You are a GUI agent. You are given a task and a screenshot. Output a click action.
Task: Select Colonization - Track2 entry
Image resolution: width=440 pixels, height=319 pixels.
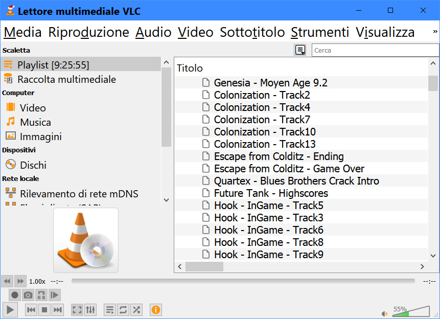(302, 95)
